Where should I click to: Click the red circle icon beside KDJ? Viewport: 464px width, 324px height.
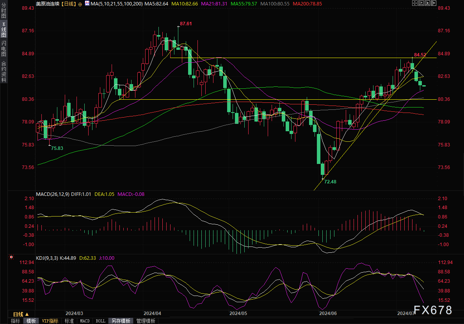click(11, 257)
